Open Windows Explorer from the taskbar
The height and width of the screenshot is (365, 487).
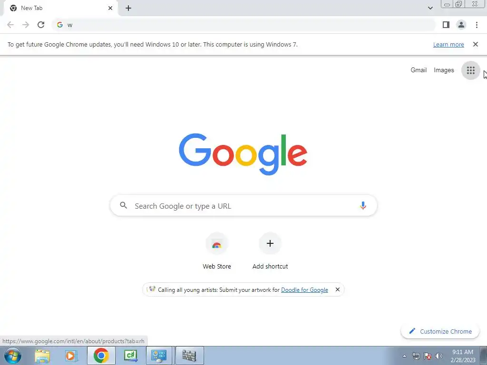(42, 355)
